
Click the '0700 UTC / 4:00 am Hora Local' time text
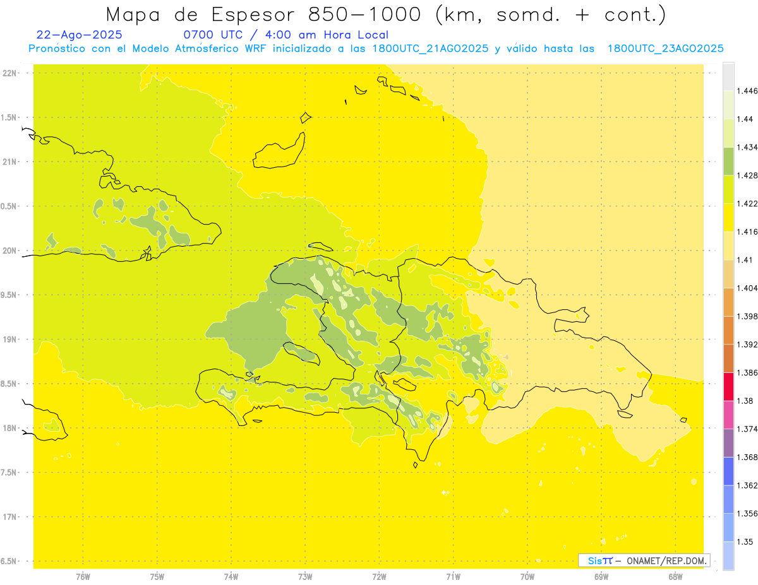click(286, 35)
